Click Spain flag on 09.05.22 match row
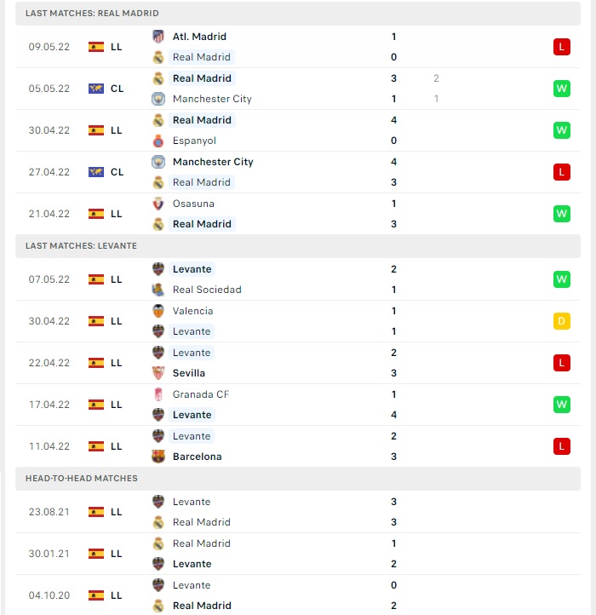596x615 pixels. coord(96,47)
